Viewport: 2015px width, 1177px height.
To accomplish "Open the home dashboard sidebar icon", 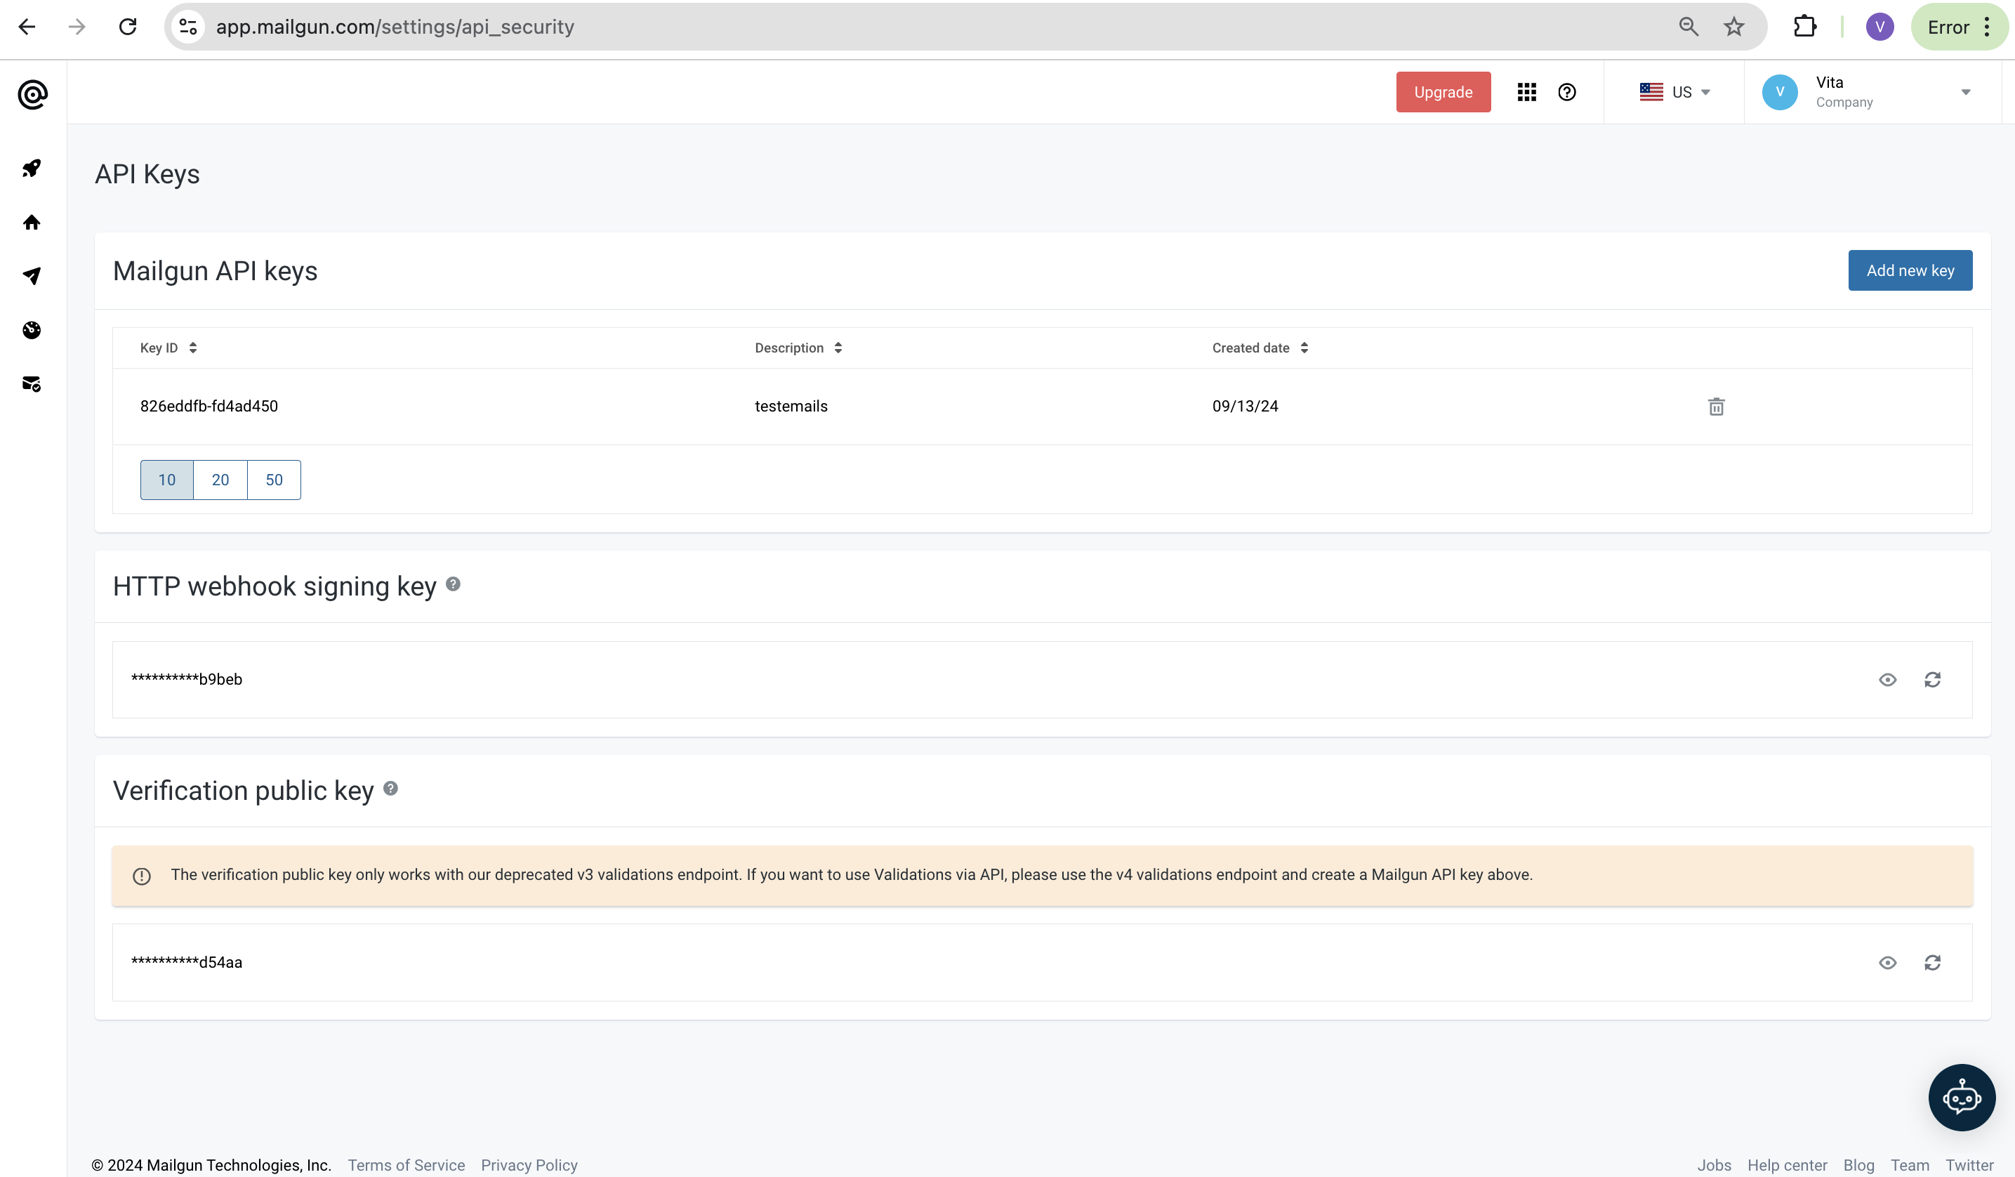I will [32, 223].
